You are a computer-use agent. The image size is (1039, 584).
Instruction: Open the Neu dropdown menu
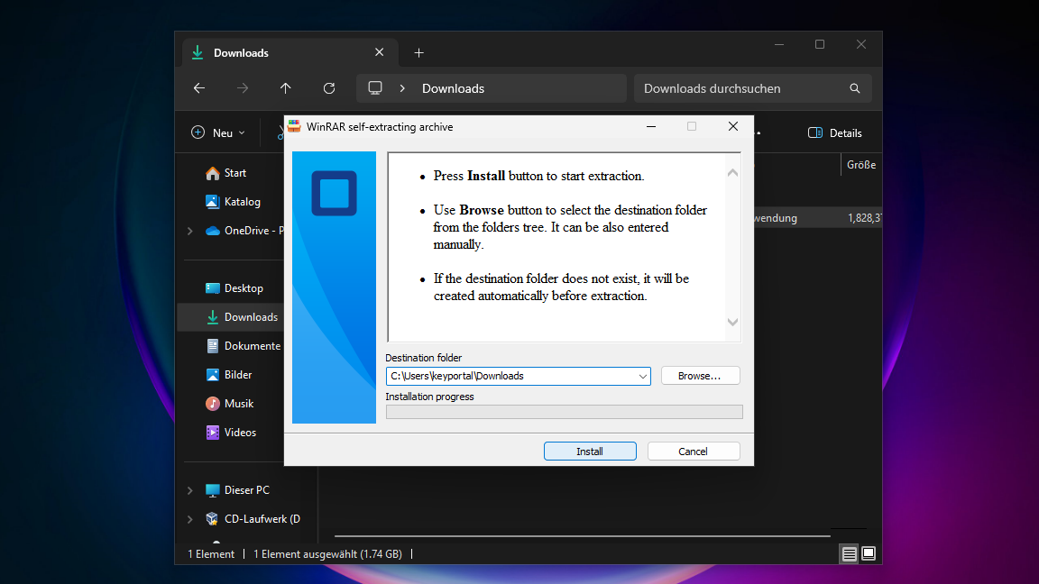[217, 132]
